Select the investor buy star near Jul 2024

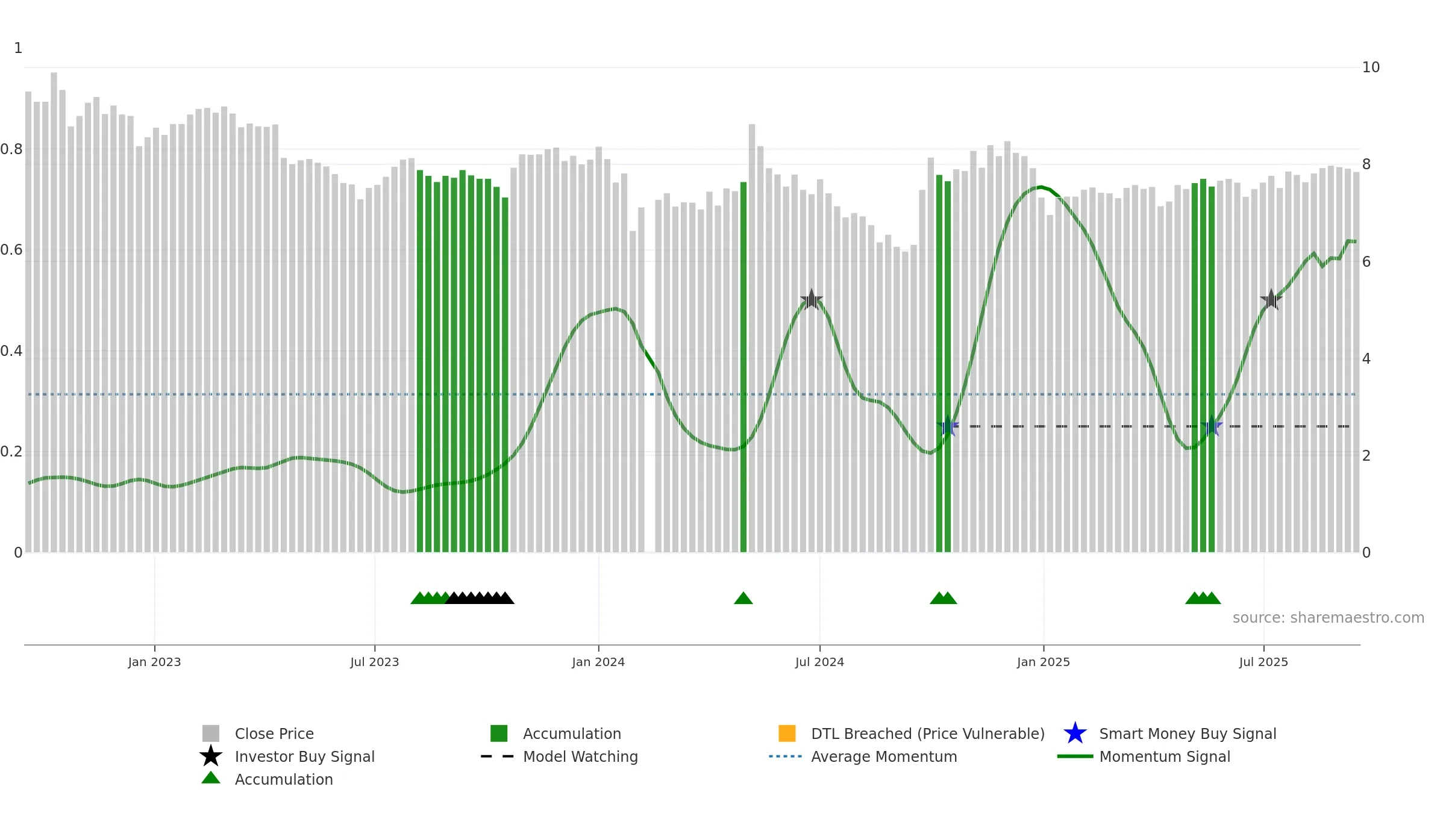tap(811, 299)
